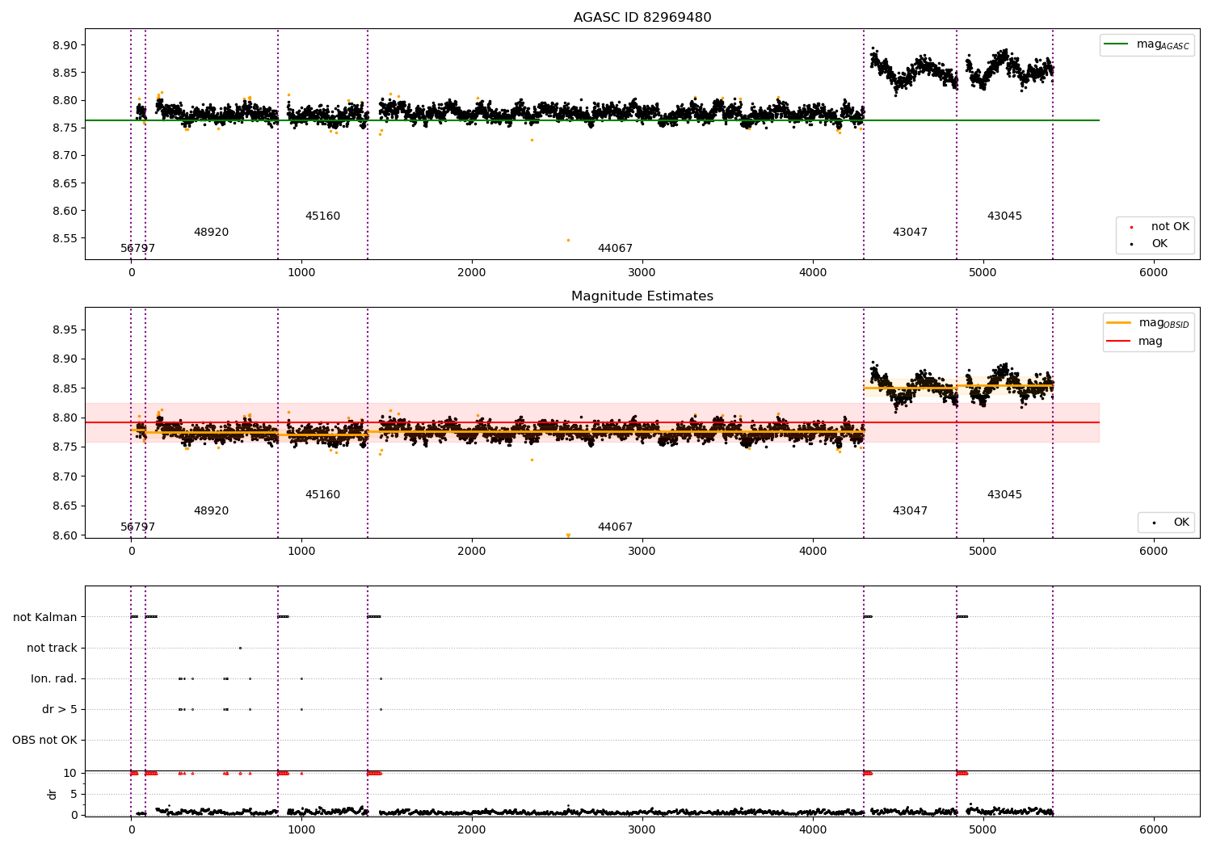Click the lone point on 'not track' row
The height and width of the screenshot is (848, 1212).
tap(240, 648)
